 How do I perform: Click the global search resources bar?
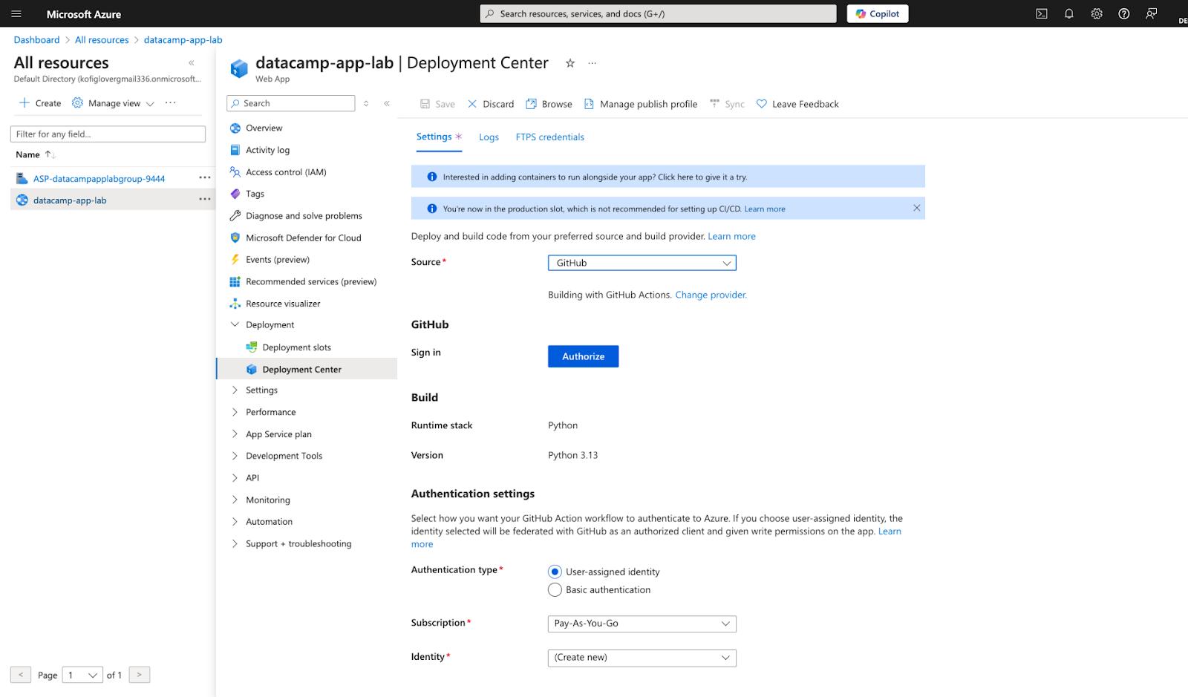coord(658,13)
